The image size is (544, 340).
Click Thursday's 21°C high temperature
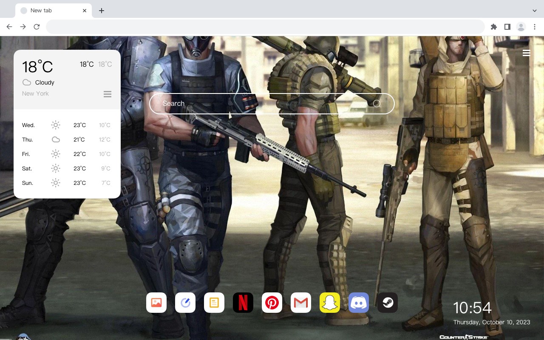click(x=79, y=139)
